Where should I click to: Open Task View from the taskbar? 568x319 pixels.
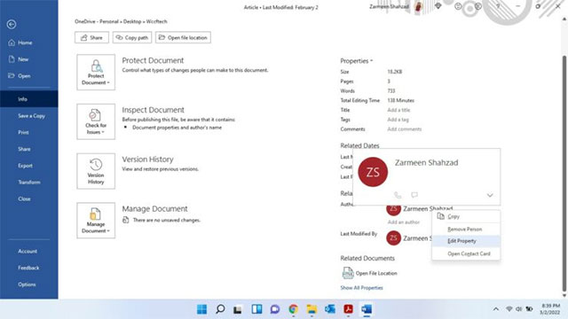pyautogui.click(x=238, y=309)
